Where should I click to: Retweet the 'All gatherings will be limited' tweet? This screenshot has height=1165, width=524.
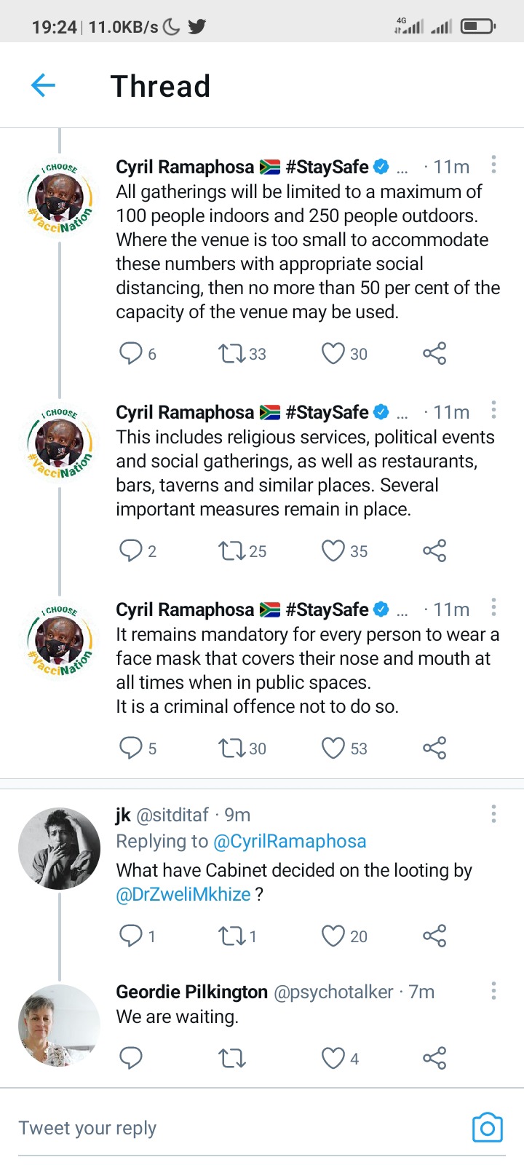232,354
